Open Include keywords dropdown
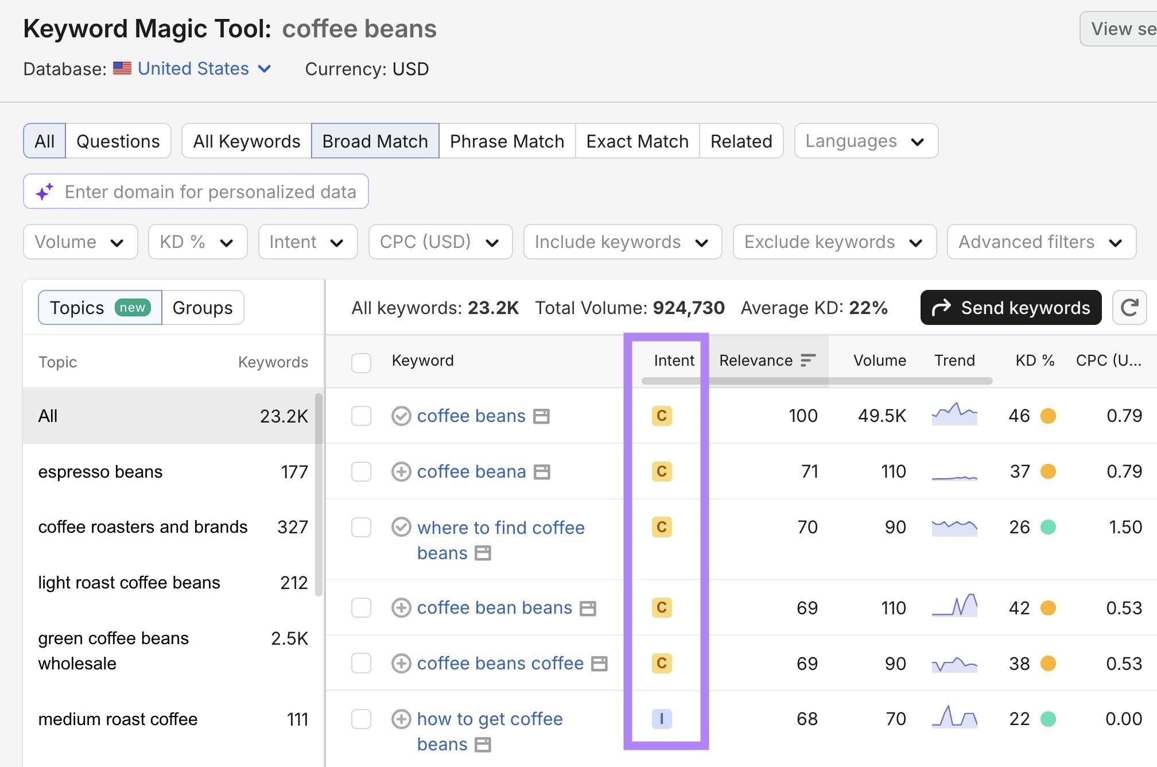 (623, 242)
